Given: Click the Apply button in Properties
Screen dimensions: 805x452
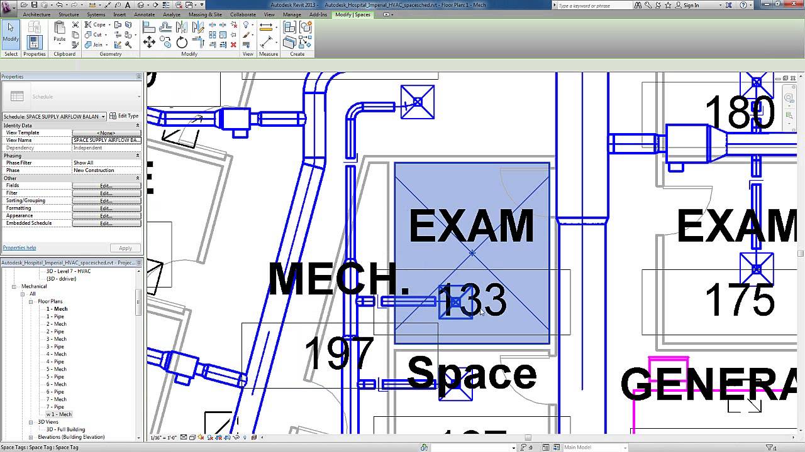Looking at the screenshot, I should (125, 247).
